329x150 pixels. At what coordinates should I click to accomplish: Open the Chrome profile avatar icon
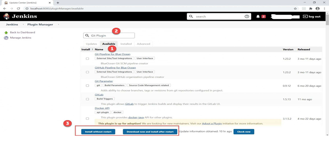click(x=317, y=8)
